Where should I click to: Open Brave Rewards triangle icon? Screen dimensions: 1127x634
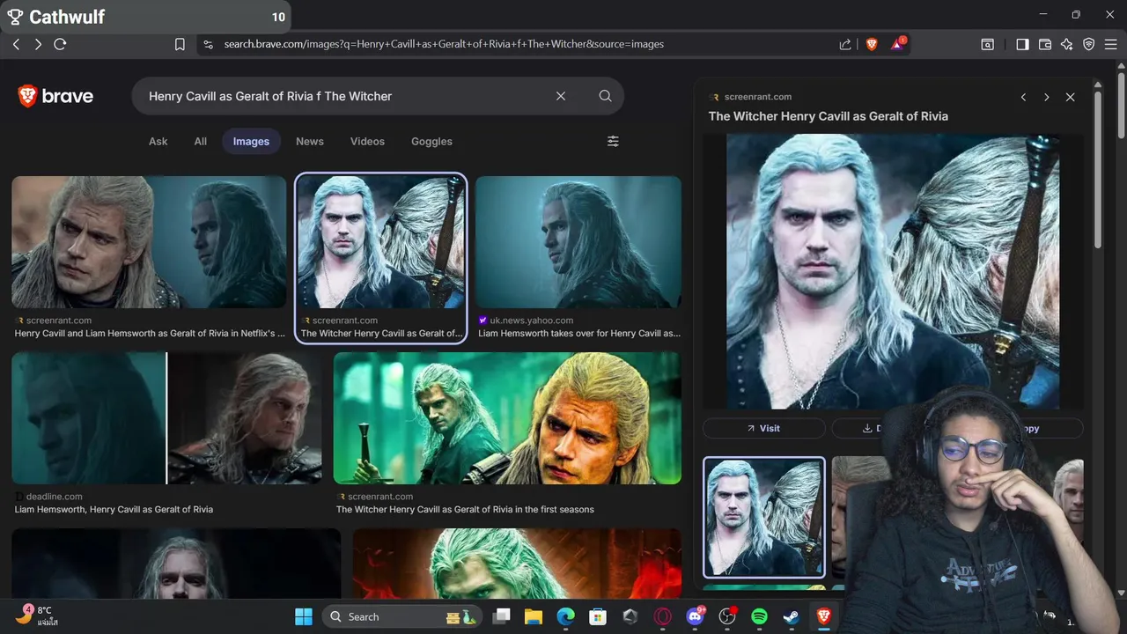898,43
